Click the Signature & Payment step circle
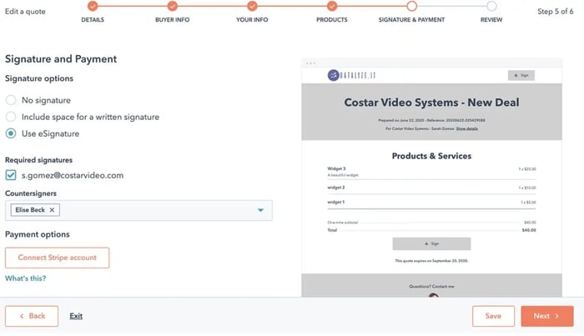This screenshot has height=336, width=584. pos(411,6)
